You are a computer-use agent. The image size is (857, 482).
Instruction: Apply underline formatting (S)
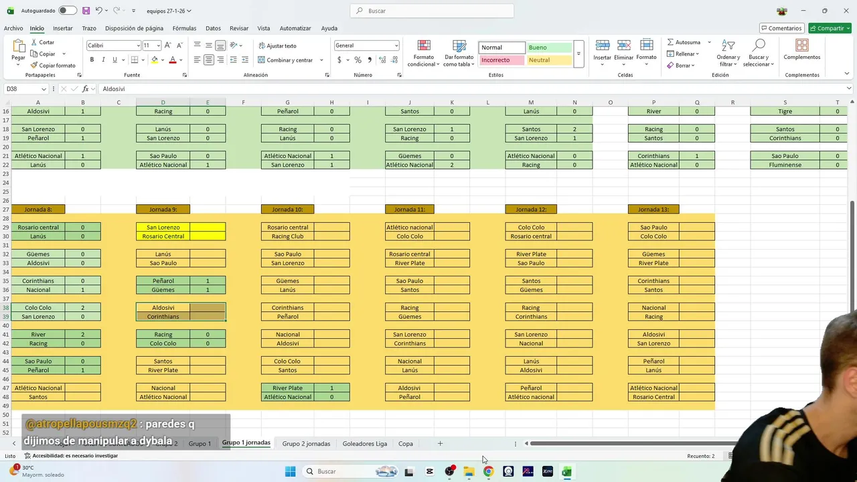click(114, 60)
